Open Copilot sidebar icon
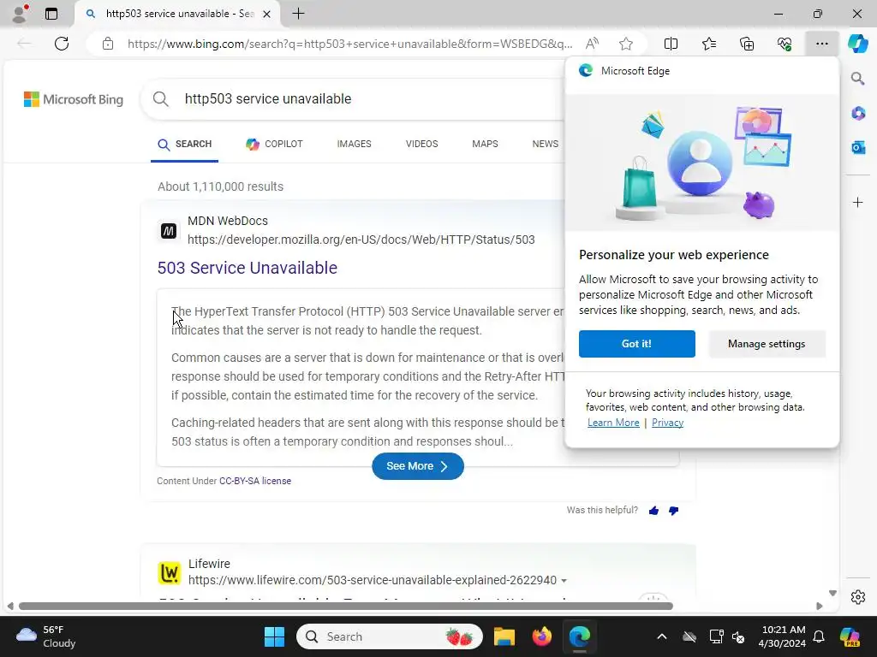The width and height of the screenshot is (877, 657). coord(857,44)
